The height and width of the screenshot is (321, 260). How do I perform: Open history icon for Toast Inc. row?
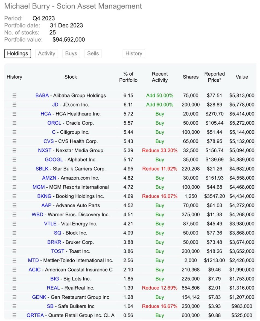pos(14,251)
